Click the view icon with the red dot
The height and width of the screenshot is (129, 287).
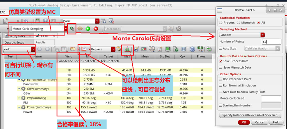111,21
